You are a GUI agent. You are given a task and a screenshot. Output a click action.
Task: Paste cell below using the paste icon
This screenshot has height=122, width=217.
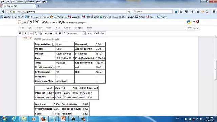(x=41, y=33)
